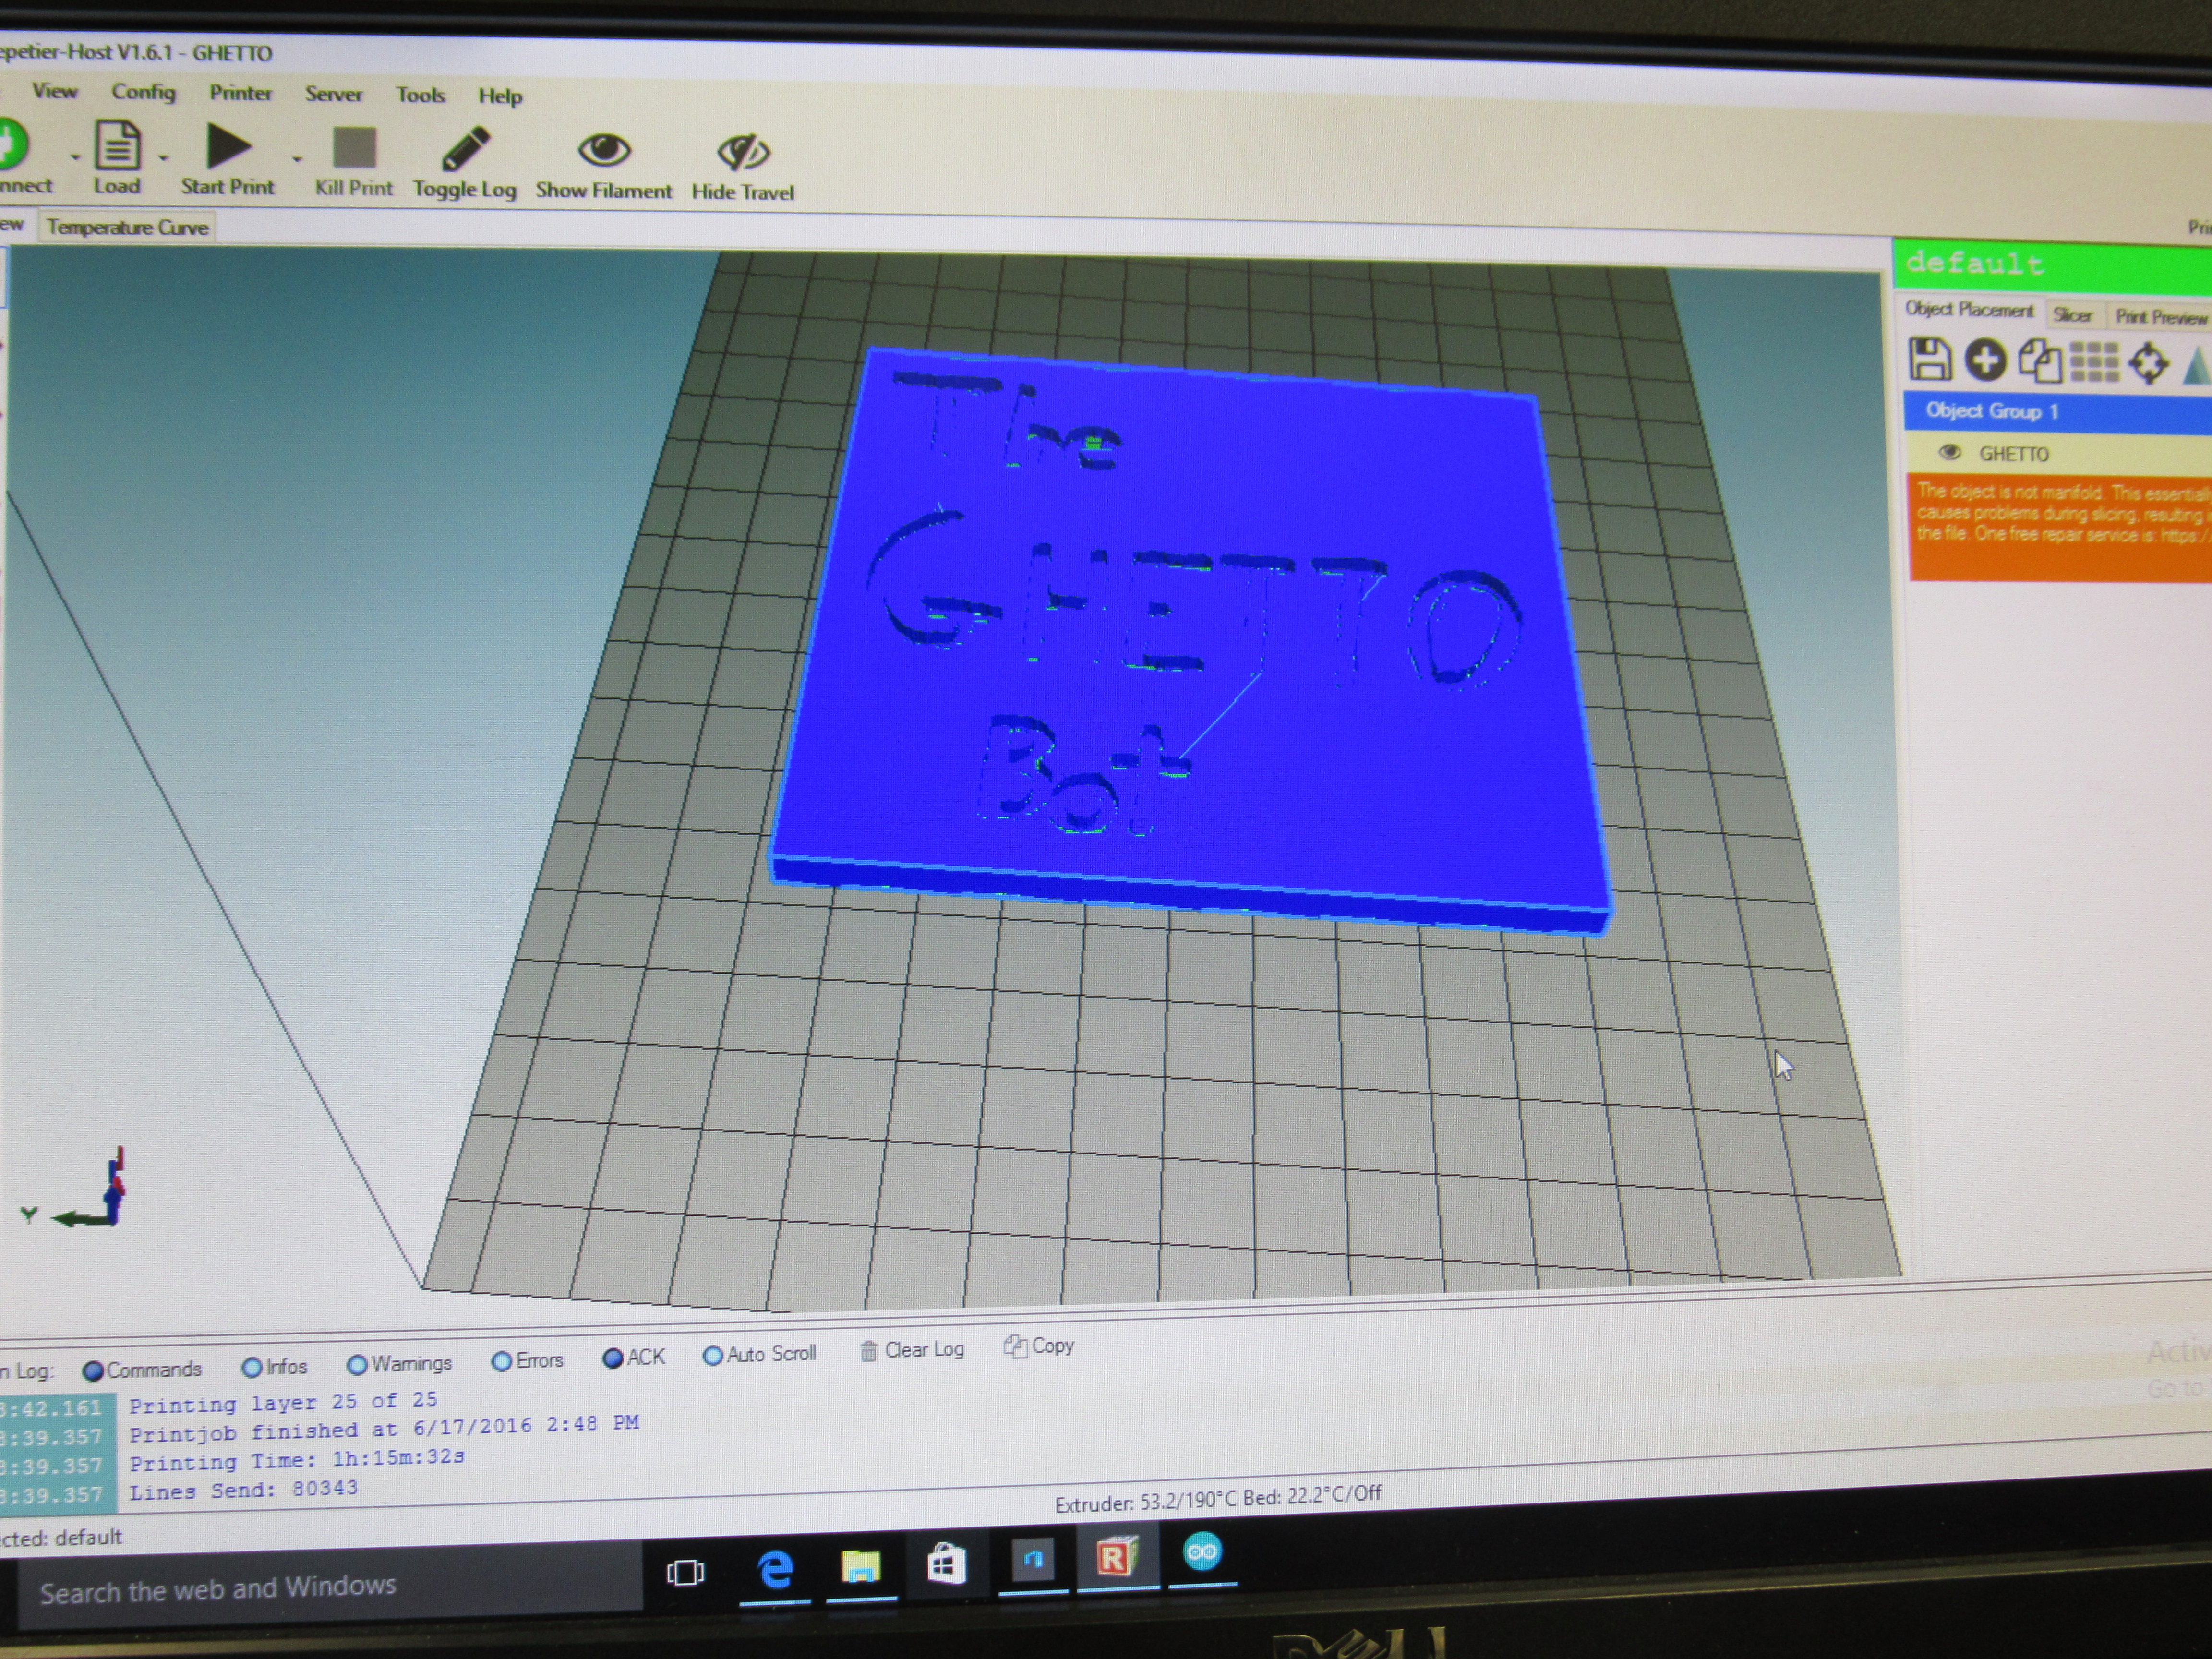Click the Kill Print stop icon
This screenshot has width=2212, height=1659.
(x=354, y=148)
